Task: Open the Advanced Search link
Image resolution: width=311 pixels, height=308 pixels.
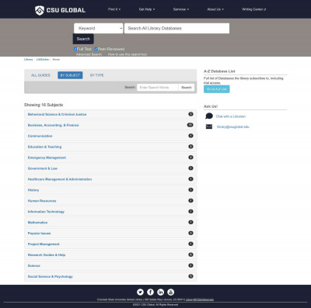Action: pyautogui.click(x=89, y=54)
